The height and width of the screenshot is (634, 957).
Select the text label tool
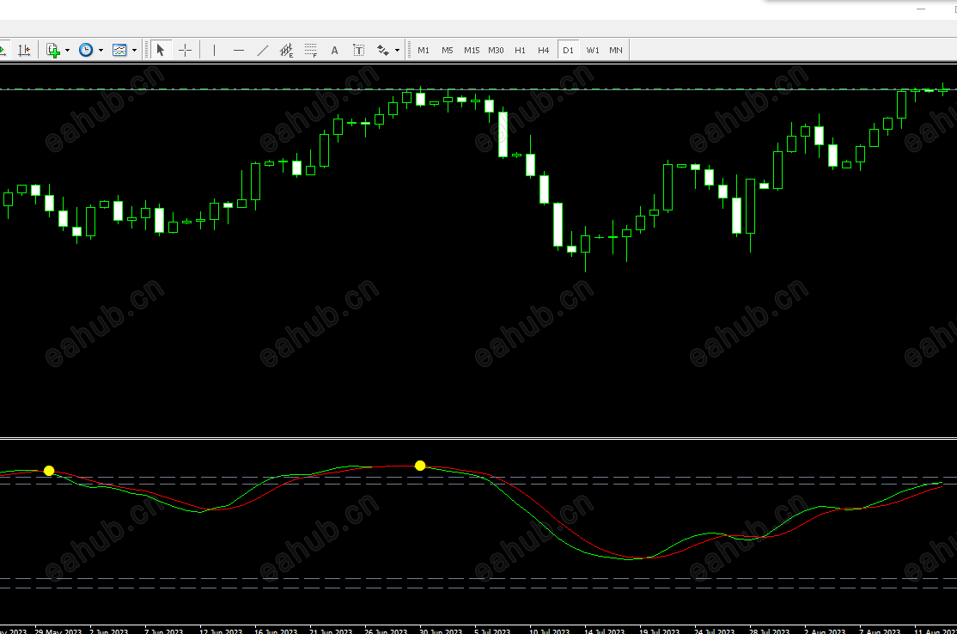pos(359,50)
